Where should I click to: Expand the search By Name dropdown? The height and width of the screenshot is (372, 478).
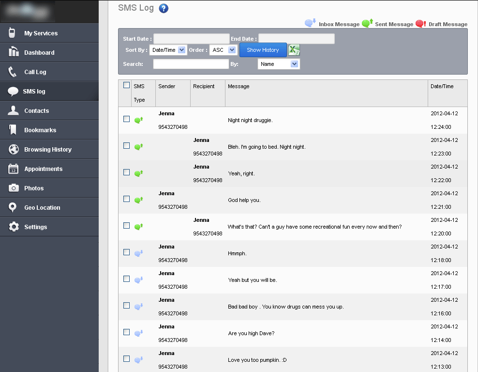[279, 64]
